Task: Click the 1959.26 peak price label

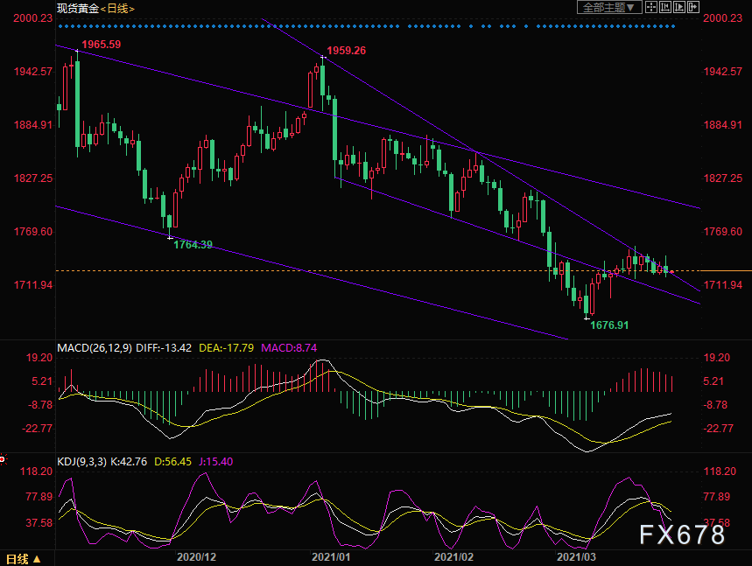Action: (347, 51)
